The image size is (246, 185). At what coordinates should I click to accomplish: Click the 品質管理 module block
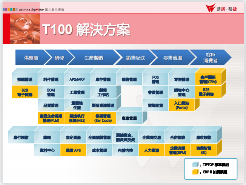(51, 105)
